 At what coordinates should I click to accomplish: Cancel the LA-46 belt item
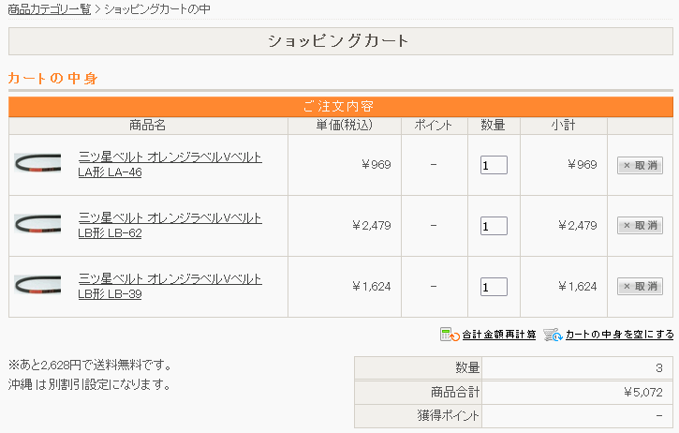(x=640, y=165)
